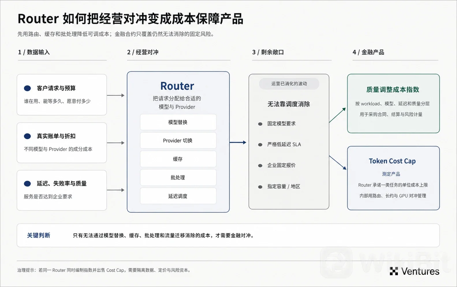Click the text 固定模型要求

pos(281,124)
